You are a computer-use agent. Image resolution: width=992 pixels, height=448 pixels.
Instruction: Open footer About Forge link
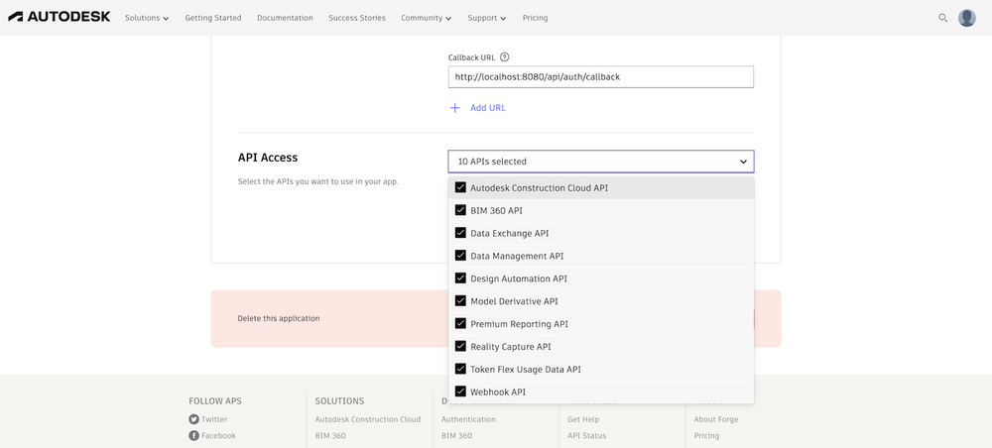(716, 419)
